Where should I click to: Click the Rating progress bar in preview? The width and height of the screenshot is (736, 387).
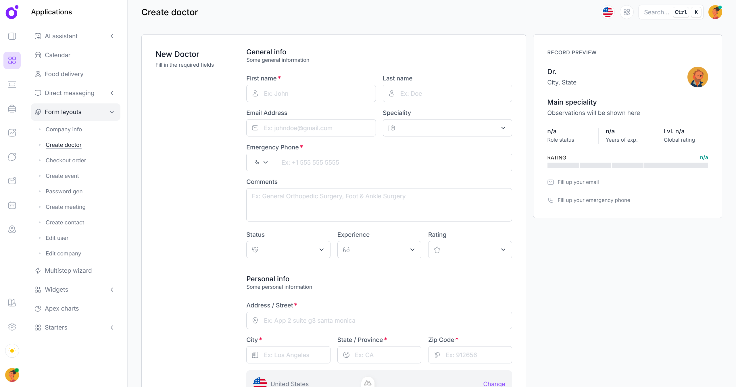627,165
